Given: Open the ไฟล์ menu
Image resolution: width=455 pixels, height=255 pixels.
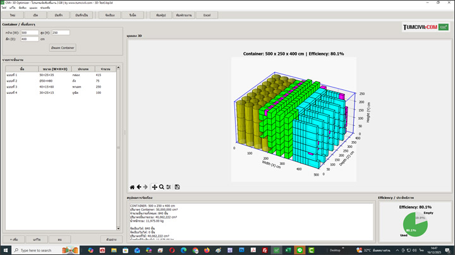Looking at the screenshot, I should [4, 8].
